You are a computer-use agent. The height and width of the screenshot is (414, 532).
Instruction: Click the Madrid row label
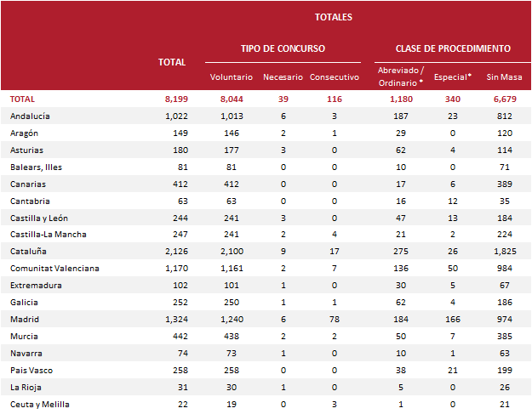tap(25, 320)
